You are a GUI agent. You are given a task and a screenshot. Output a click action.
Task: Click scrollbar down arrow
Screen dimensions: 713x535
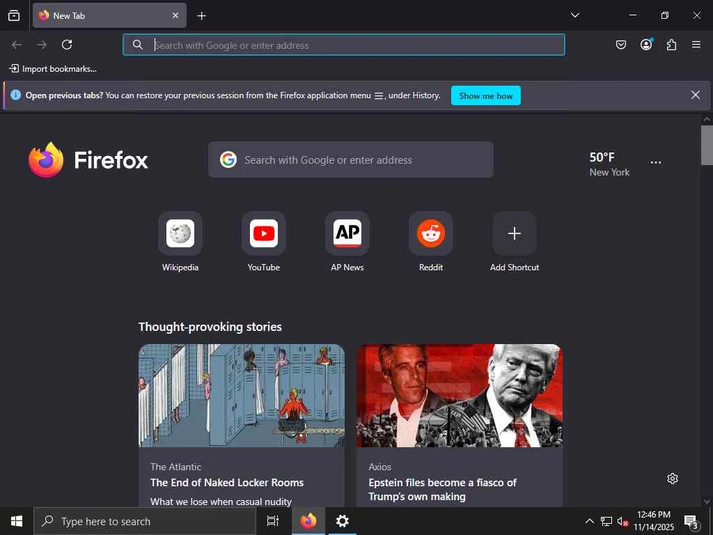click(707, 502)
